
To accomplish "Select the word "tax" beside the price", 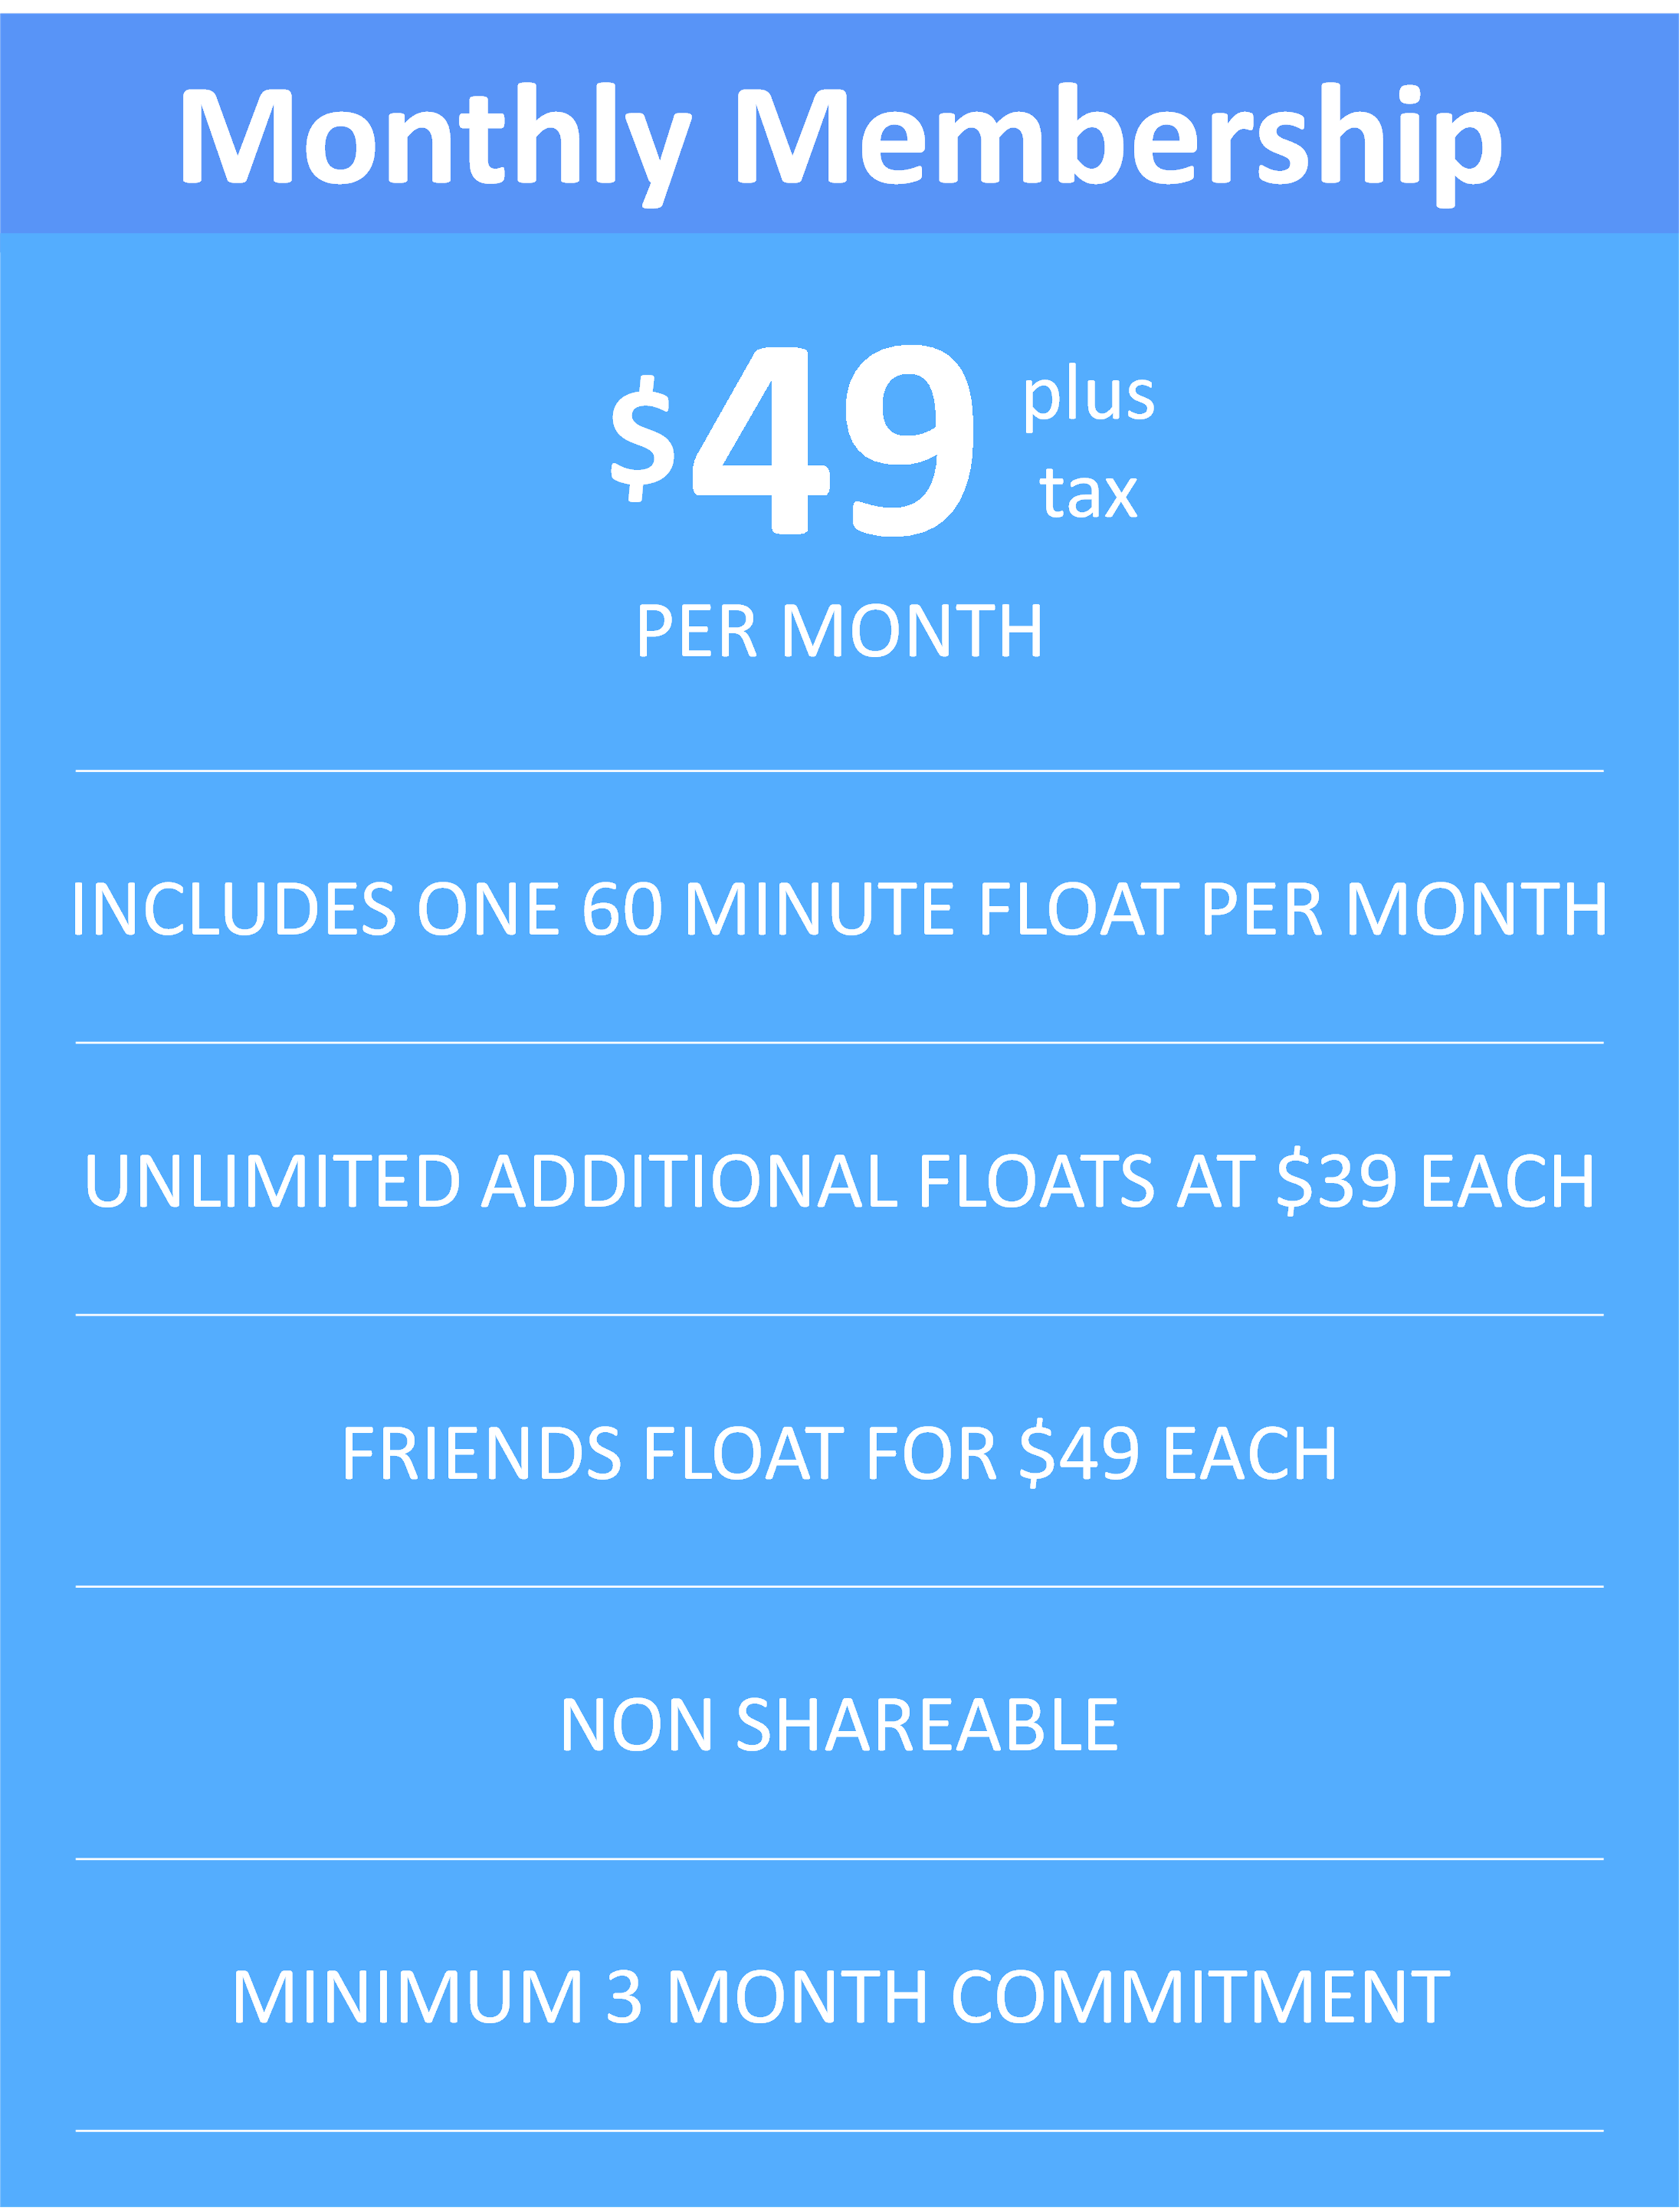I will (1088, 492).
